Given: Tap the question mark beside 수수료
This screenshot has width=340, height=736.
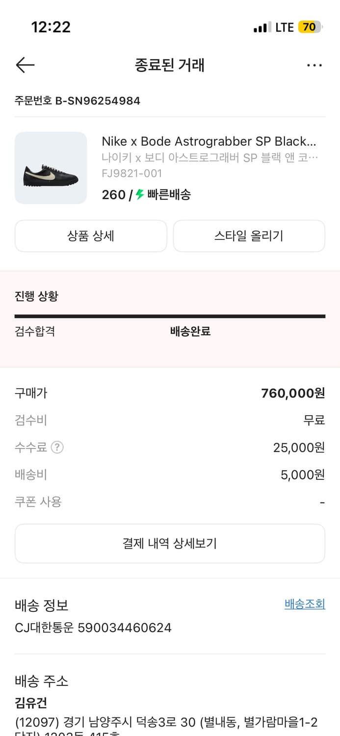Looking at the screenshot, I should pyautogui.click(x=57, y=447).
